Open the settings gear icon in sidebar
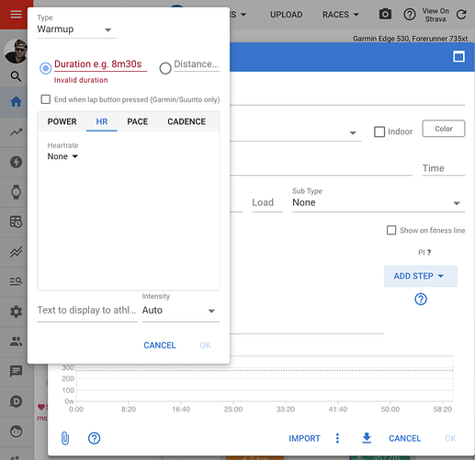The width and height of the screenshot is (475, 460). coord(16,312)
